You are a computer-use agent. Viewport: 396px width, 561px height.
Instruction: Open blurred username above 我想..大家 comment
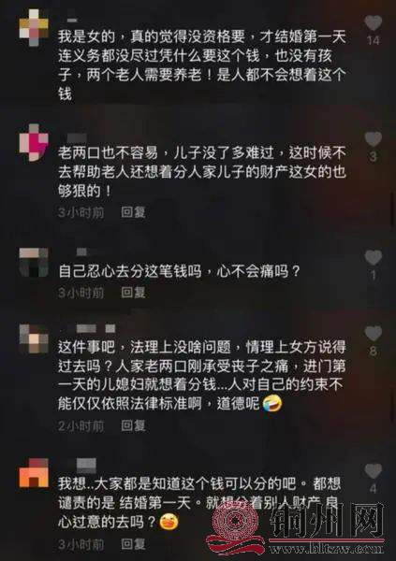click(86, 465)
